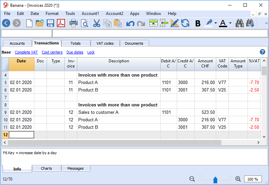Open the Account1 menu
Viewport: 269px width, 185px height.
(x=90, y=14)
